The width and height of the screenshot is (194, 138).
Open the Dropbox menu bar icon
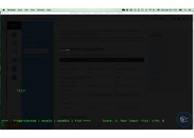(127, 10)
